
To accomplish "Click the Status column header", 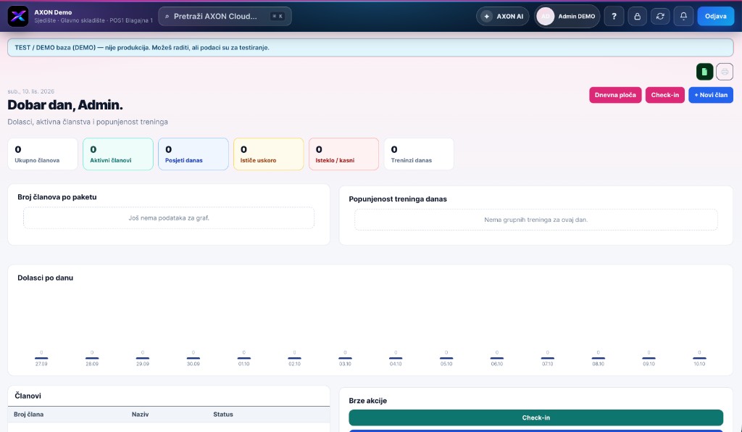I will [x=223, y=415].
